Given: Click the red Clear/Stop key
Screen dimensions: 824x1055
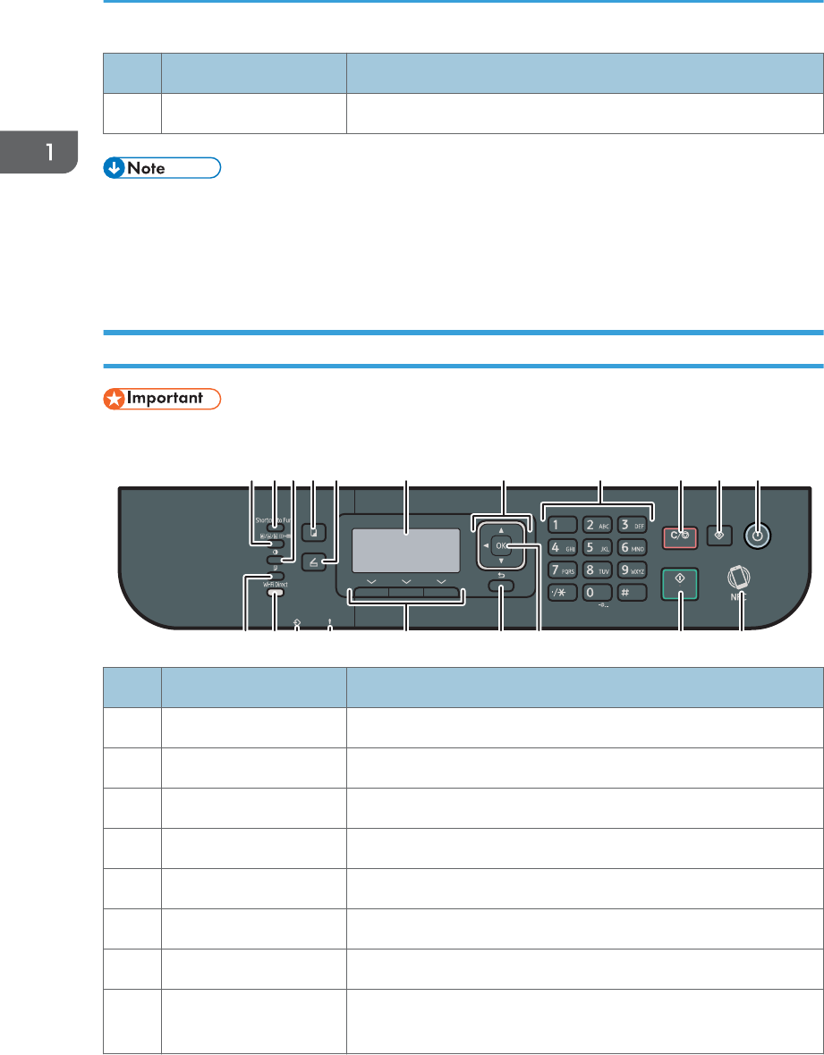Looking at the screenshot, I should 680,537.
